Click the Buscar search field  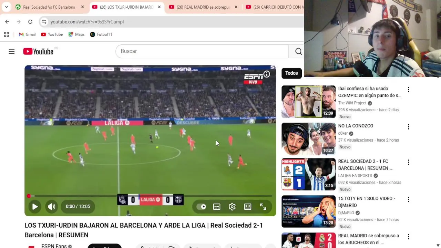[x=202, y=51]
